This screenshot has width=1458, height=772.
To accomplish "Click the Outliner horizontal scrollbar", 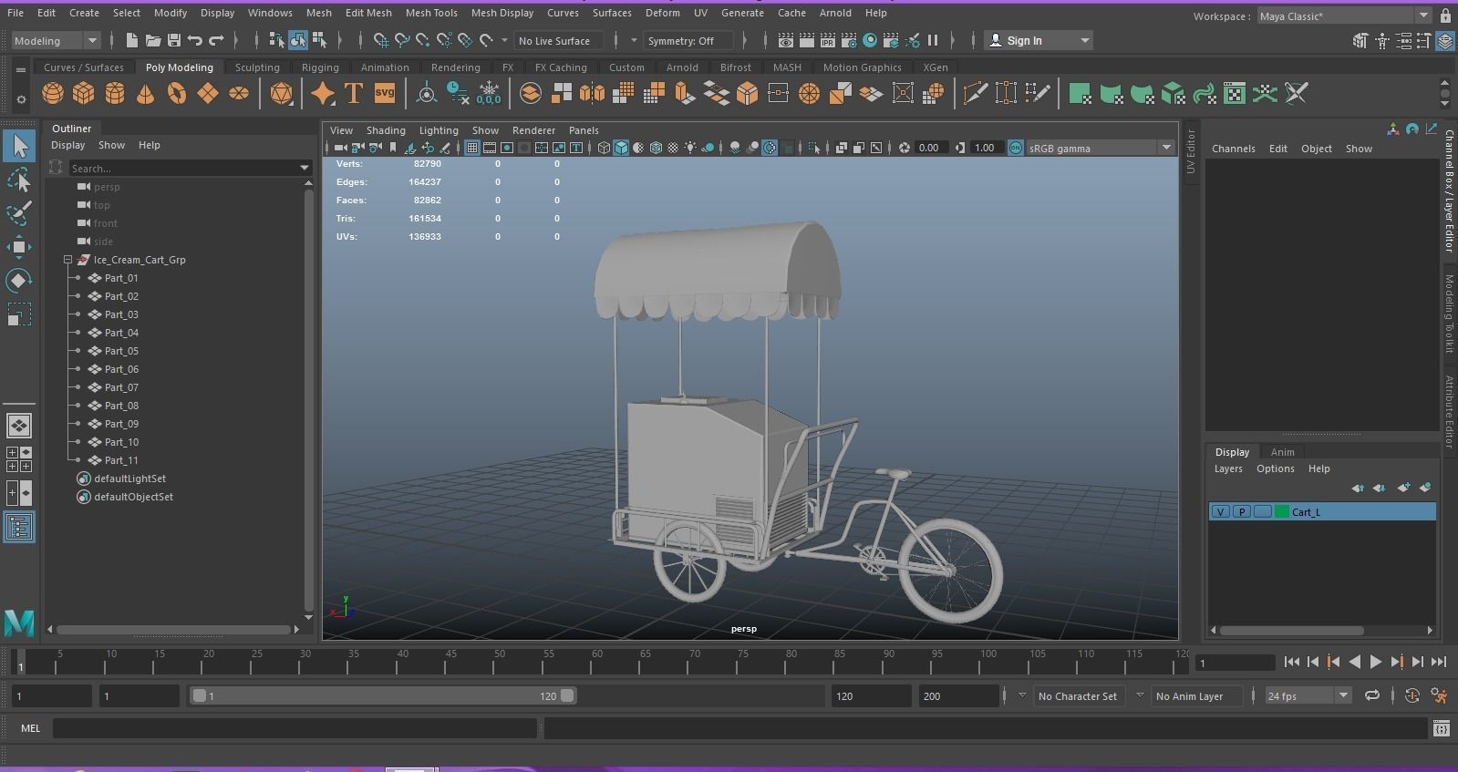I will [173, 629].
